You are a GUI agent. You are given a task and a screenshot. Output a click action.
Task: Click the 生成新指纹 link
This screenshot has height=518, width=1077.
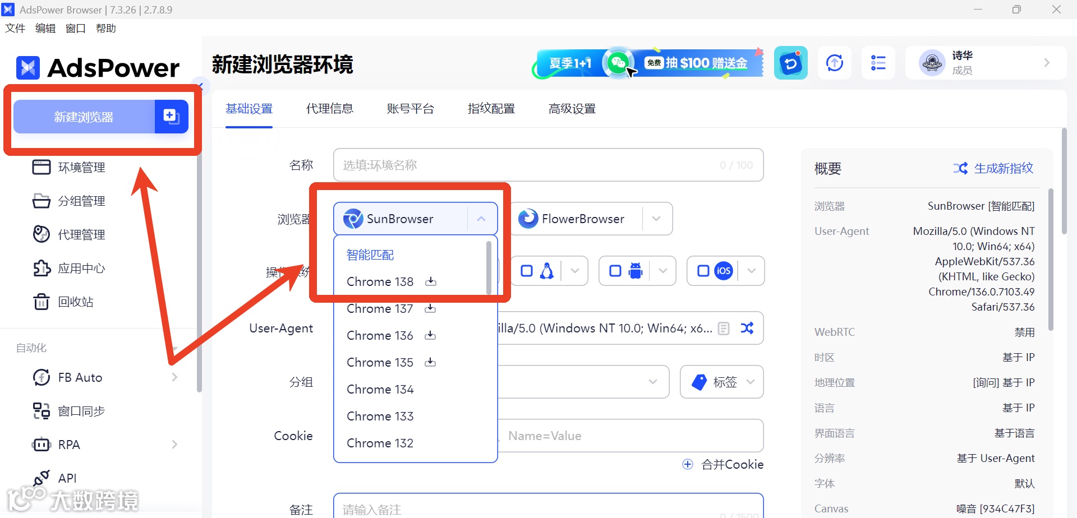click(993, 168)
